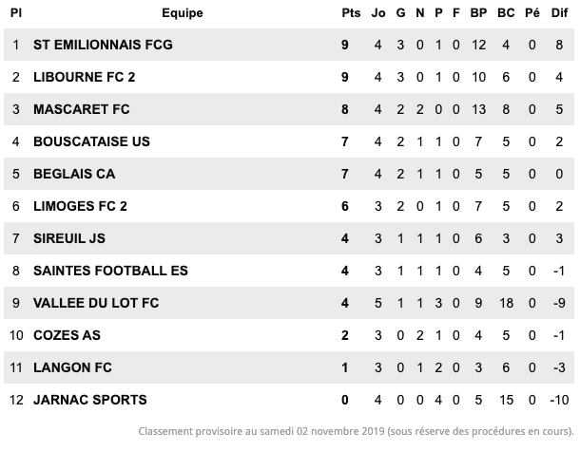The width and height of the screenshot is (580, 451).
Task: Click SIREUIL JS team name
Action: (x=69, y=238)
